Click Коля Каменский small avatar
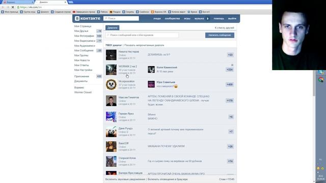The height and width of the screenshot is (183, 326). click(x=151, y=70)
